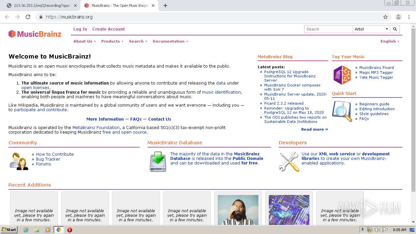
Task: Expand the About Us menu
Action: [84, 41]
